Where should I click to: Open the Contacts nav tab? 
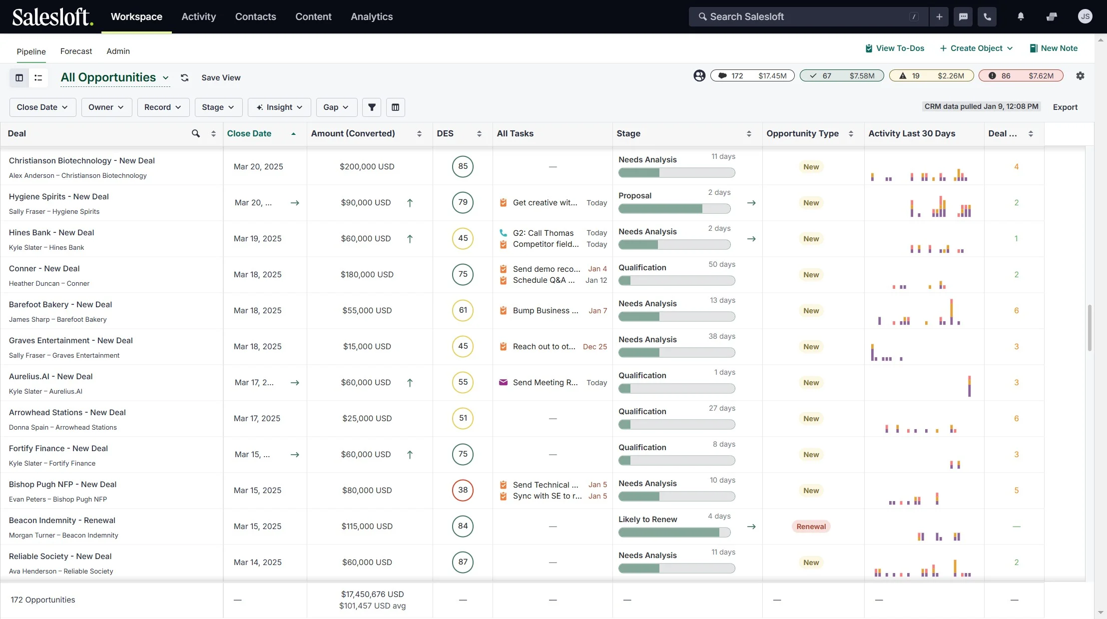click(x=255, y=16)
